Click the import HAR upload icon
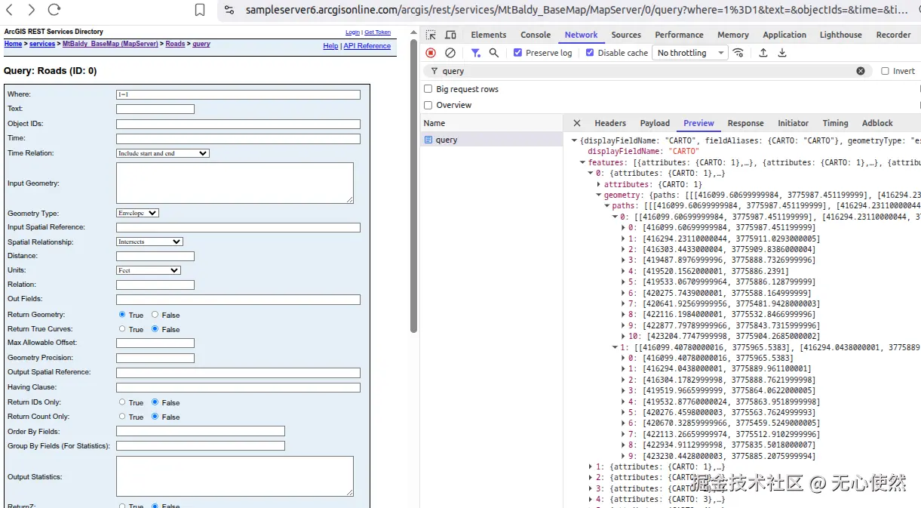The height and width of the screenshot is (508, 921). click(x=763, y=53)
